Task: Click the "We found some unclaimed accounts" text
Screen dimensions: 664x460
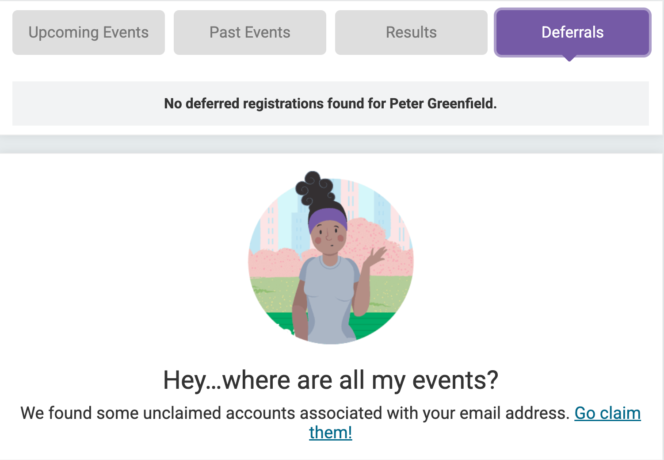Action: [294, 413]
